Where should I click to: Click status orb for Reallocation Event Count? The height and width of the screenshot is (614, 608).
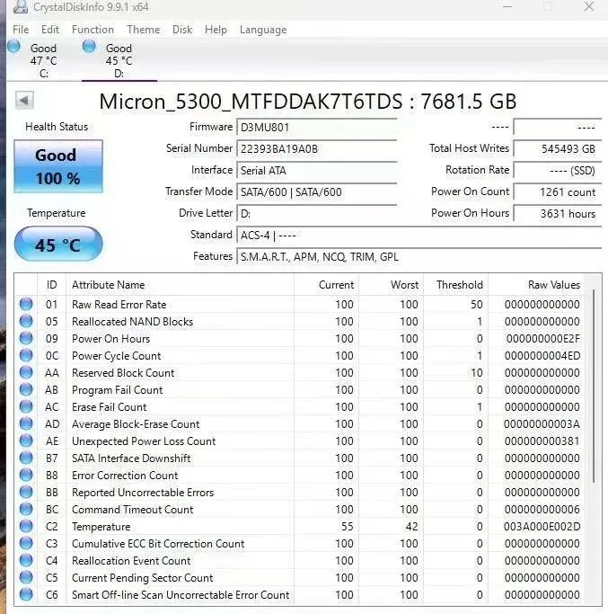tap(26, 560)
